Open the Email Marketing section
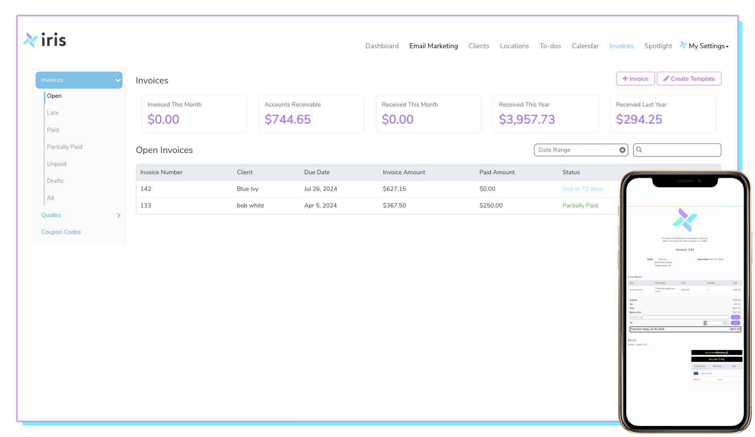This screenshot has width=755, height=437. click(x=433, y=46)
